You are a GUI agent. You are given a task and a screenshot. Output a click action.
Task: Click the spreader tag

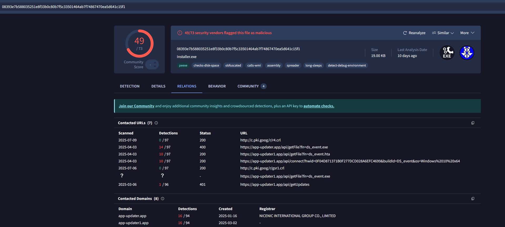coord(293,66)
